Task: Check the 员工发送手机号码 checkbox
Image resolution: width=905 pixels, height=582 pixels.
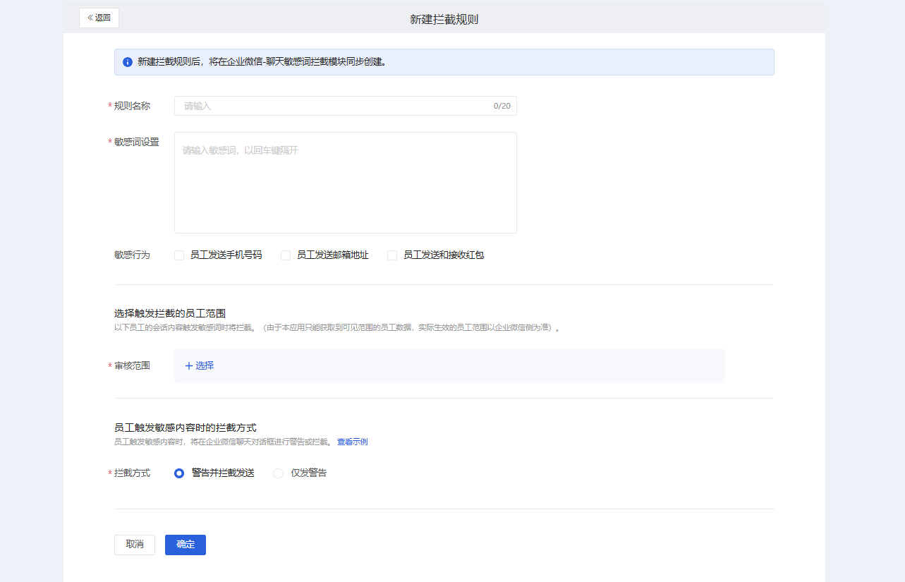Action: coord(179,255)
